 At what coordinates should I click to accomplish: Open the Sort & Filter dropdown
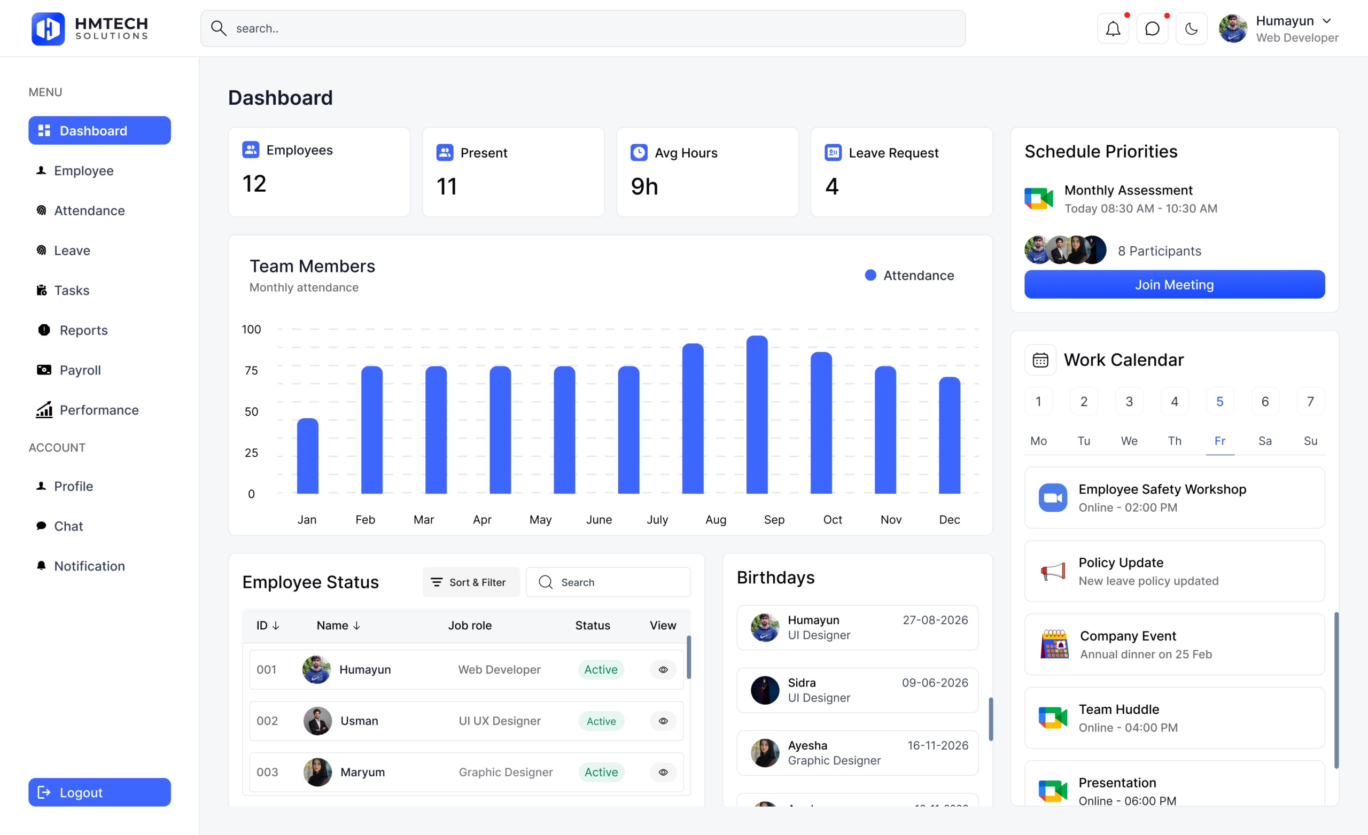tap(471, 582)
